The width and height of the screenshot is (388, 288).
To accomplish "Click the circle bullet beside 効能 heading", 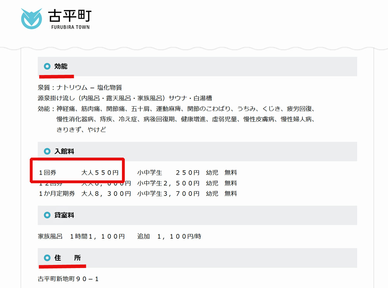I will (47, 66).
